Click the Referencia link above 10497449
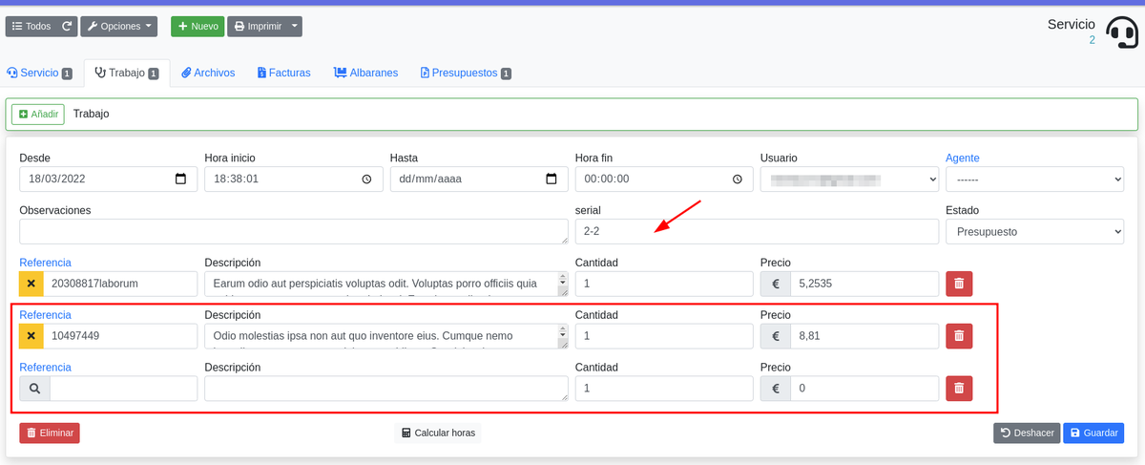This screenshot has height=465, width=1145. tap(45, 315)
